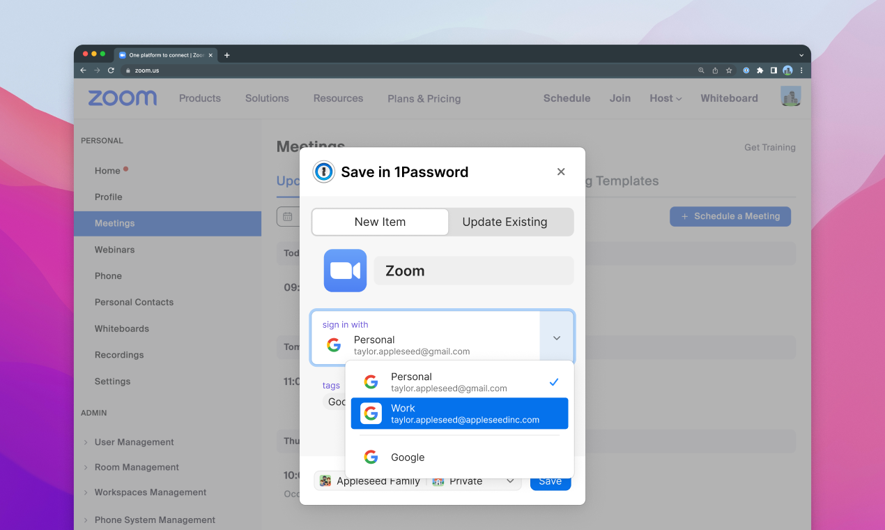885x530 pixels.
Task: Edit the Zoom item title field
Action: pos(474,271)
